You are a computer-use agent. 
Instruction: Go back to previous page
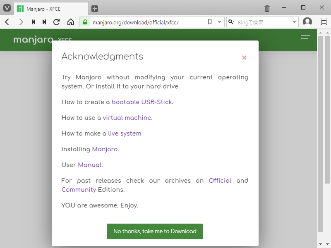pyautogui.click(x=7, y=22)
